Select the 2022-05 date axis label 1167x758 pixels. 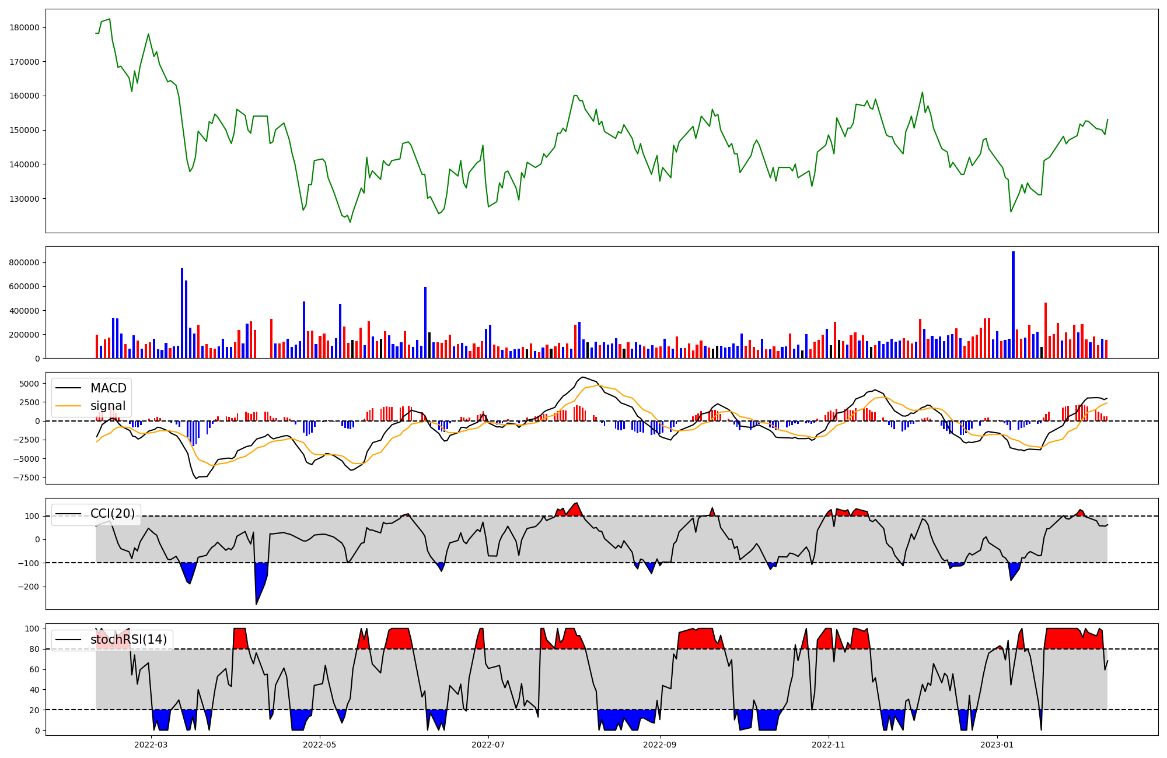pyautogui.click(x=320, y=745)
